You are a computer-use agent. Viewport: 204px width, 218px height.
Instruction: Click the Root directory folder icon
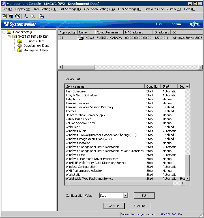click(x=9, y=32)
